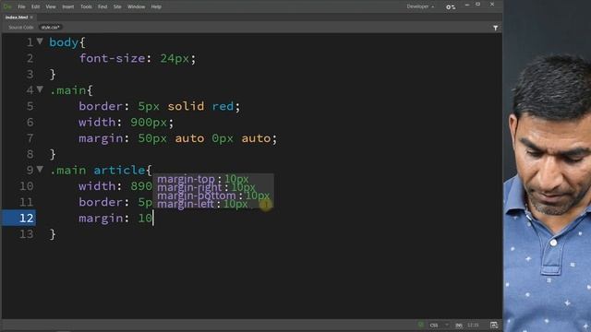Open the Edit menu
Screen dimensions: 591x332
(35, 6)
